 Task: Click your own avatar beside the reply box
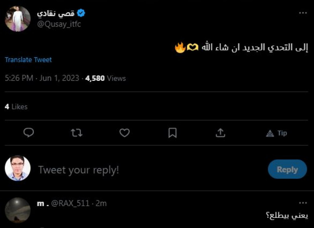pos(17,169)
